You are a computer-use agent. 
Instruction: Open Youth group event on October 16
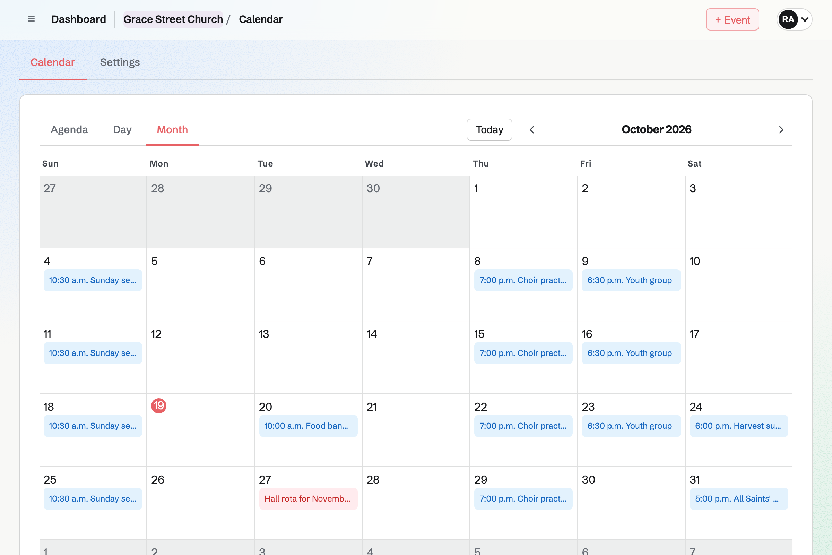(631, 353)
